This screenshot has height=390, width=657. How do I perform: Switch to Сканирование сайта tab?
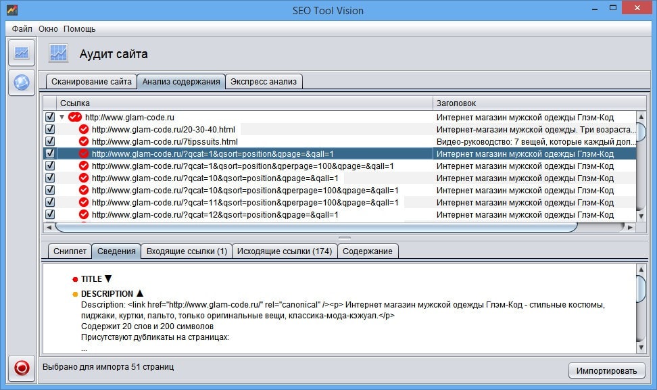point(91,82)
